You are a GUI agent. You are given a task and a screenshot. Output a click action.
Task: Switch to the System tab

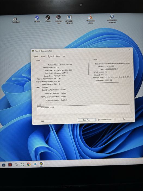click(x=36, y=56)
